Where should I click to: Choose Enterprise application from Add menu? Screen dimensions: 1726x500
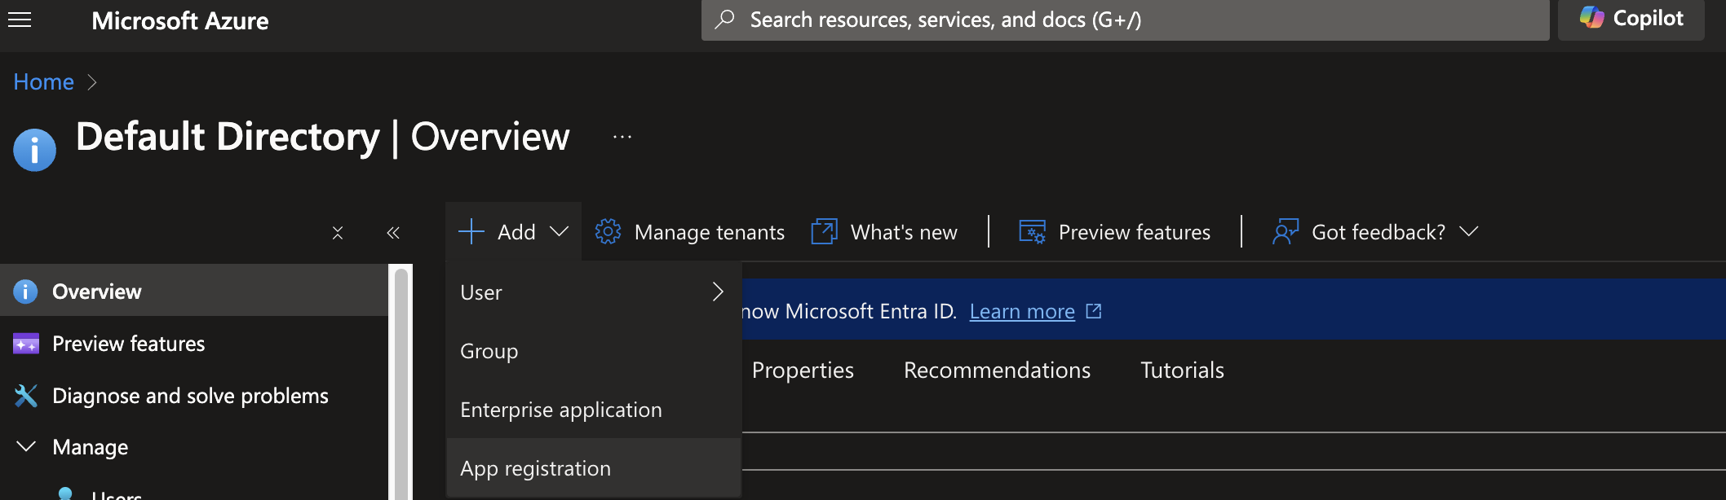[x=594, y=410]
